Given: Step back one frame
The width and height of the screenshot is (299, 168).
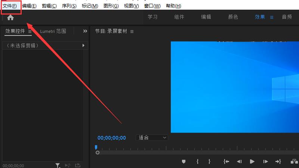Looking at the screenshot, I should click(239, 162).
